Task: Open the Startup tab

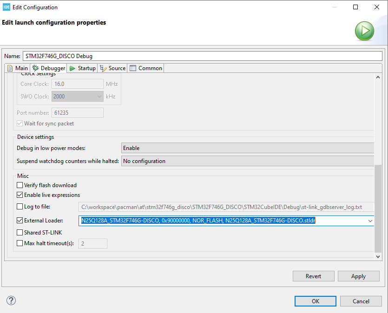Action: (x=83, y=68)
